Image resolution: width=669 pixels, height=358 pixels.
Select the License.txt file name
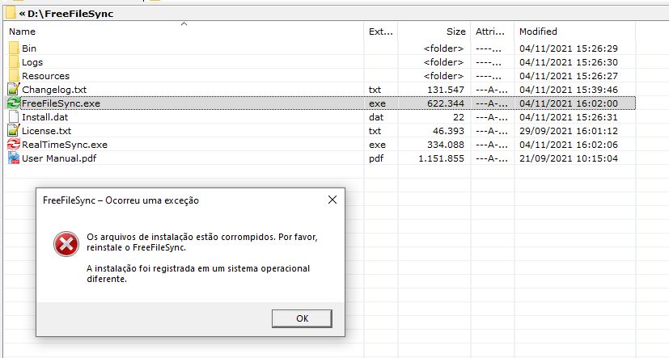point(46,131)
